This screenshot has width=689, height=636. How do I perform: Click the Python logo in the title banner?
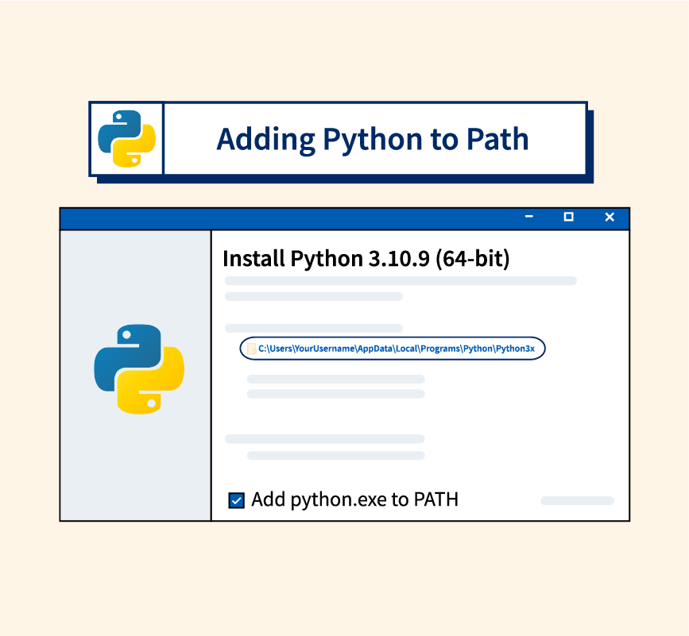pyautogui.click(x=126, y=139)
